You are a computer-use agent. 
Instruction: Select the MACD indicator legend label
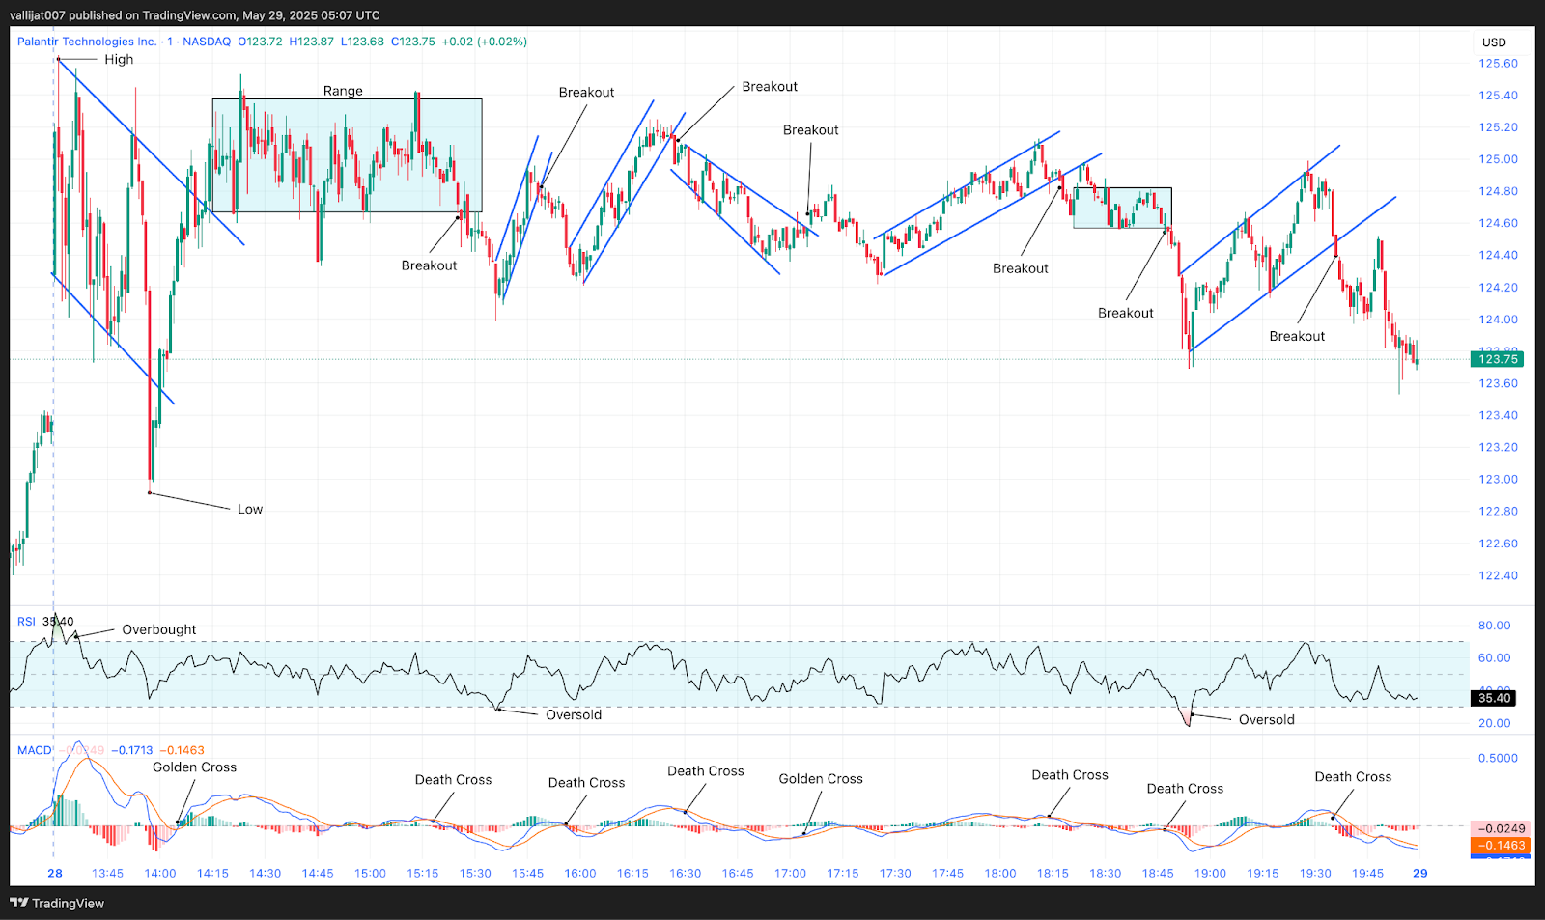tap(34, 750)
